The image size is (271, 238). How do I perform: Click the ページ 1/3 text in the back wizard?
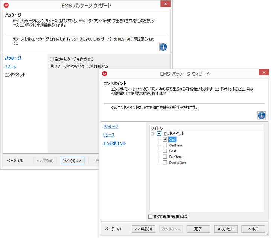15,161
